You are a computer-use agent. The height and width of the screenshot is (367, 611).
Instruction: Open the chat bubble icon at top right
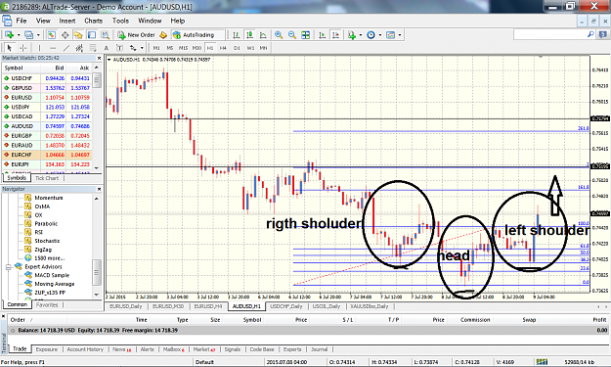[602, 34]
